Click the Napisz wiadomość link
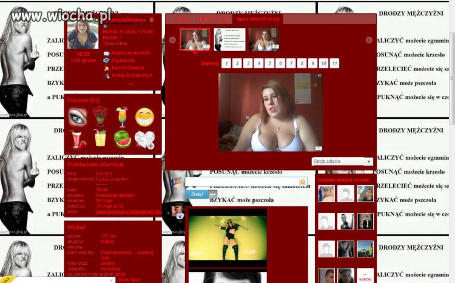The height and width of the screenshot is (283, 455). click(131, 53)
